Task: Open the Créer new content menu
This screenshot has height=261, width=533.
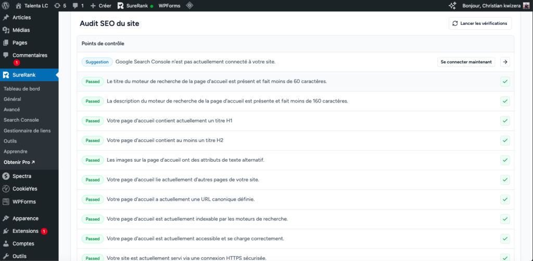Action: click(100, 5)
